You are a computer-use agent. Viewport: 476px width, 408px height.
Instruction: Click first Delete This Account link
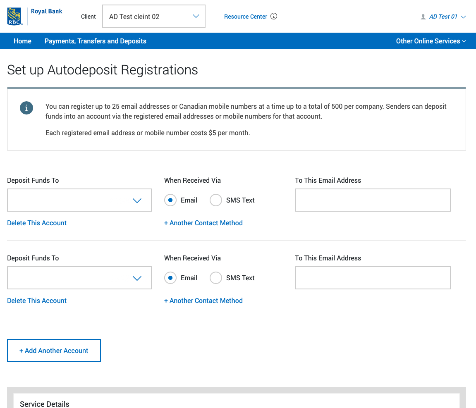tap(37, 223)
